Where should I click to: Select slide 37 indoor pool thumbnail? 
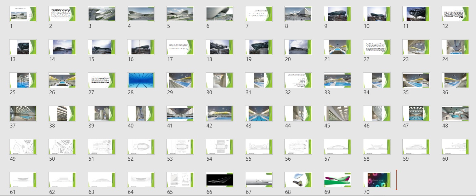23,114
